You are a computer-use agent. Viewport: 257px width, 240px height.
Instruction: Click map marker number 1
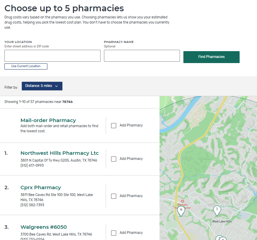coord(217,210)
